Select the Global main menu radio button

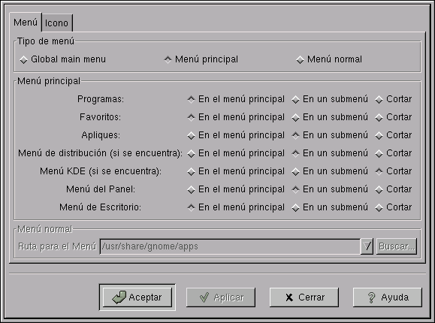pyautogui.click(x=23, y=59)
